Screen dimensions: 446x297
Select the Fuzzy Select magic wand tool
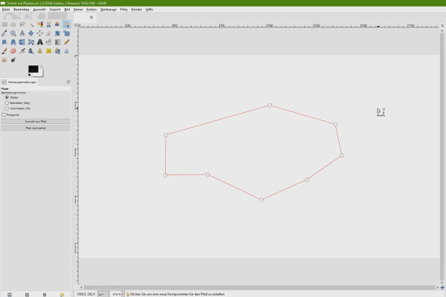(31, 25)
